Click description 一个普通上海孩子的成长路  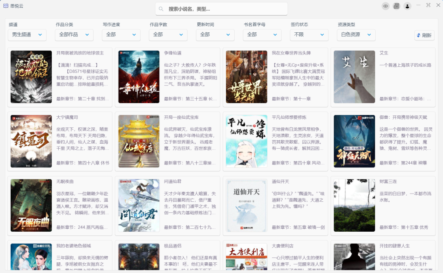[405, 65]
